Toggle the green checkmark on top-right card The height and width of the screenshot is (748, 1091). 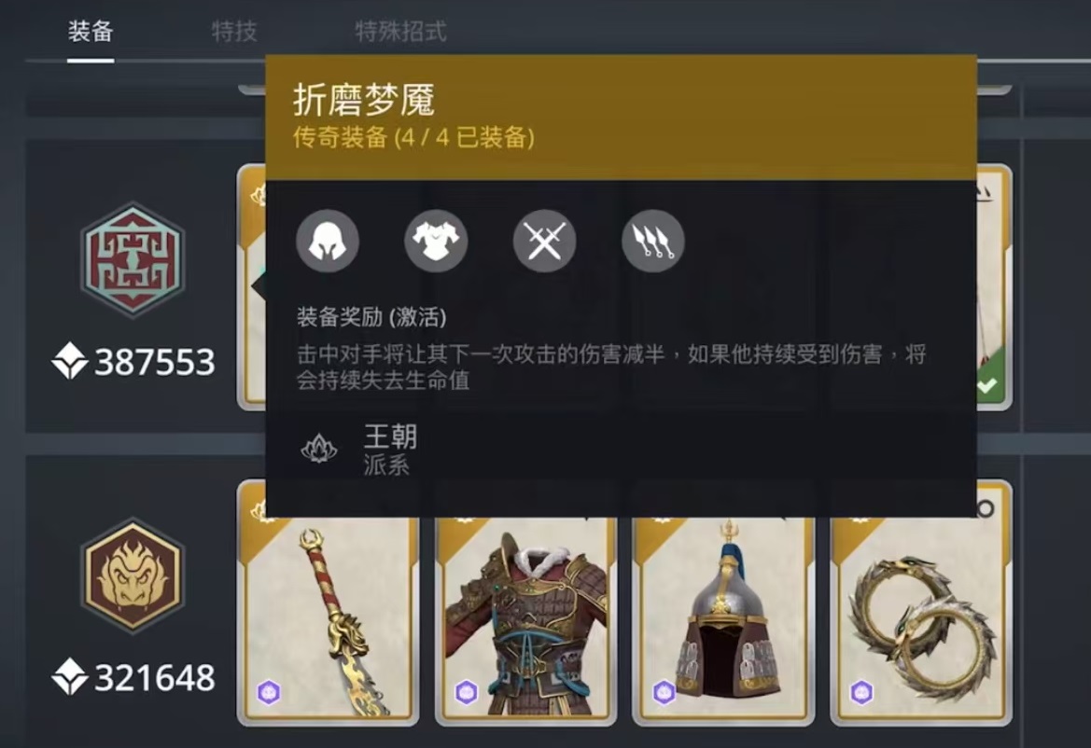tap(986, 385)
